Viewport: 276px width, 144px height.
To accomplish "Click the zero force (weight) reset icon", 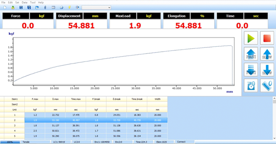I will point(251,86).
